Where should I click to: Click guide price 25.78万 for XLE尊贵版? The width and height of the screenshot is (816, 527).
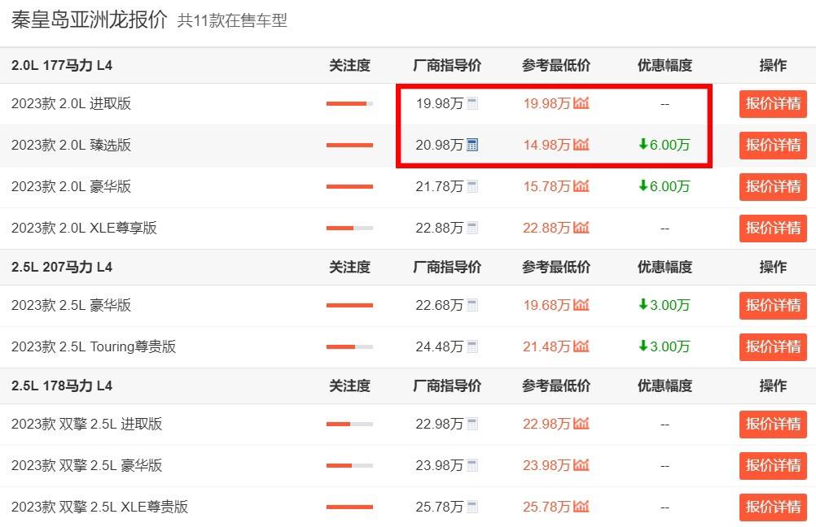[x=439, y=507]
